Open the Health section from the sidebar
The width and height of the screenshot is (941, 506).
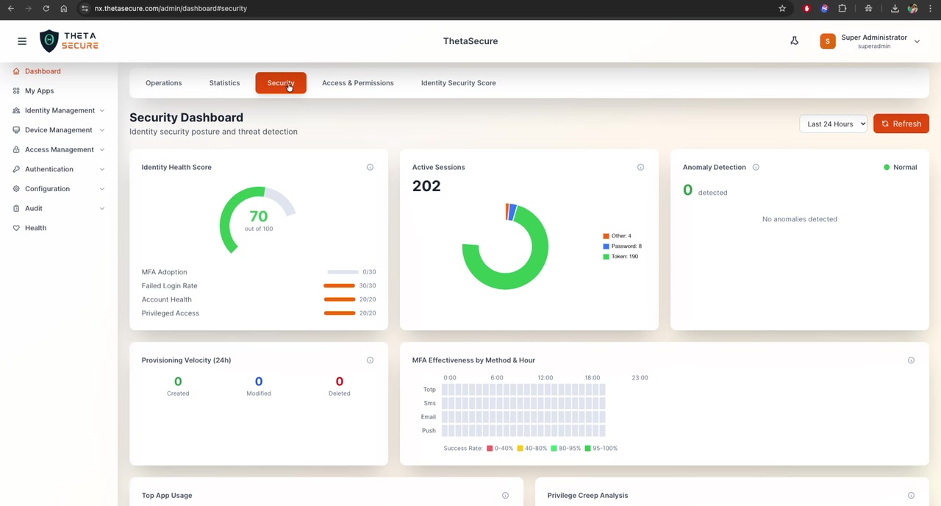click(x=35, y=228)
